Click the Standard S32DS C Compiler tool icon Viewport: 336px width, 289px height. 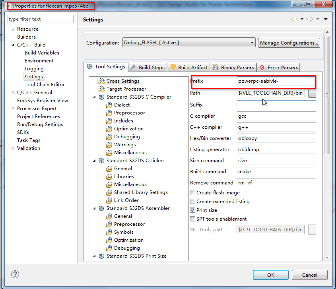click(x=101, y=97)
